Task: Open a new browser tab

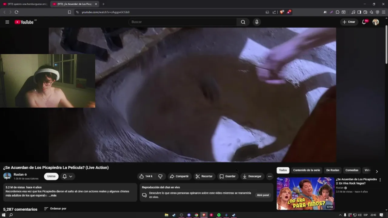Action: pyautogui.click(x=103, y=4)
